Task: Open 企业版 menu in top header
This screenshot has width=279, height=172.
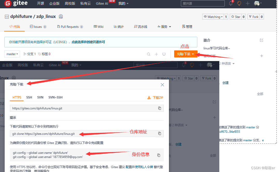Action: (x=55, y=3)
